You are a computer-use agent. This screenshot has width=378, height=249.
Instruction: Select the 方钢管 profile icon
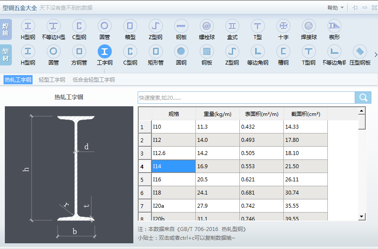pyautogui.click(x=79, y=51)
